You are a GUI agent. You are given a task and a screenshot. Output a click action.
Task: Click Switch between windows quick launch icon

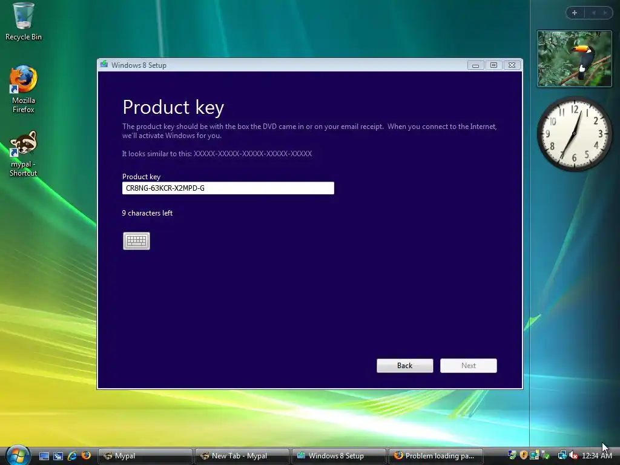(x=58, y=456)
